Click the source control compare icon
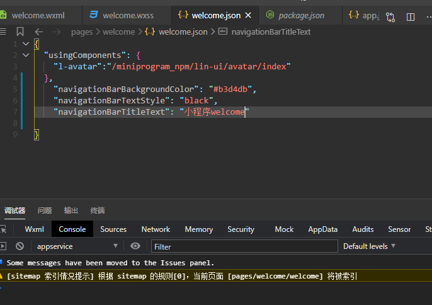432x305 pixels. point(390,17)
